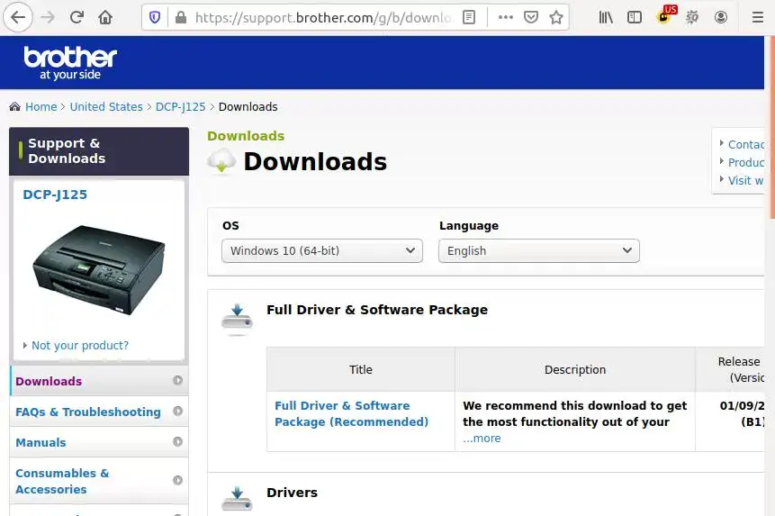Image resolution: width=775 pixels, height=516 pixels.
Task: Follow the Home breadcrumb link
Action: [41, 107]
